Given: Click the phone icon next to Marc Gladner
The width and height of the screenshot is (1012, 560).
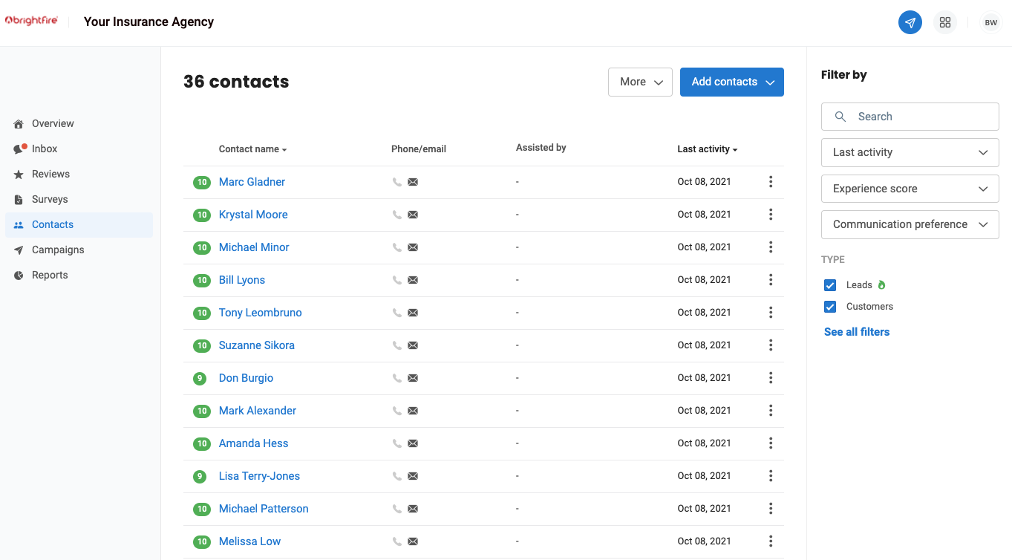Looking at the screenshot, I should pyautogui.click(x=398, y=182).
